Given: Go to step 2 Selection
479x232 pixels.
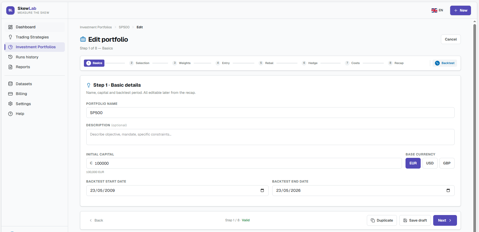Looking at the screenshot, I should click(140, 63).
